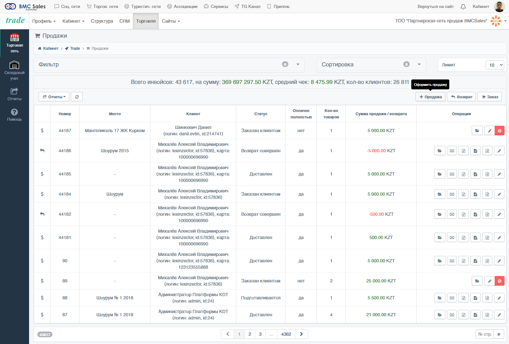Click the notifications bell icon
This screenshot has height=344, width=509.
463,6
